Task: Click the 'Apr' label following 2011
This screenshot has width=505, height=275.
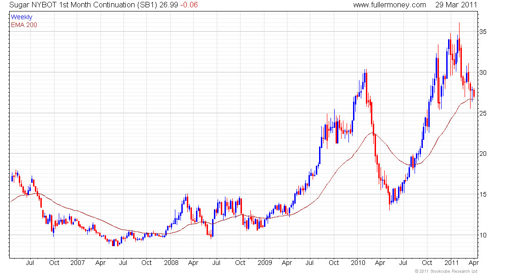Action: [x=473, y=263]
